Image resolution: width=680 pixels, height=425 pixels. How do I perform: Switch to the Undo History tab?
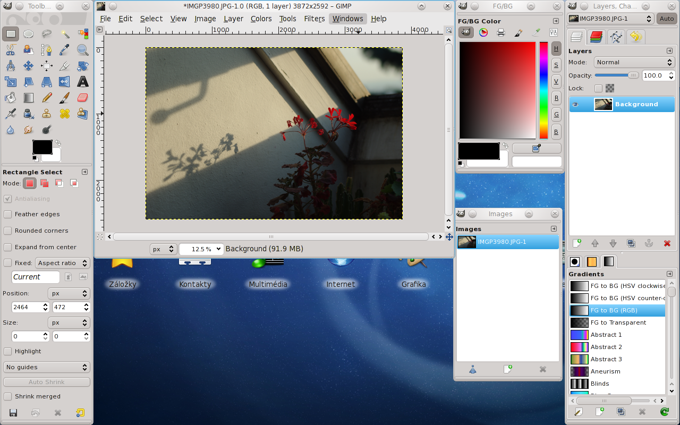coord(635,37)
